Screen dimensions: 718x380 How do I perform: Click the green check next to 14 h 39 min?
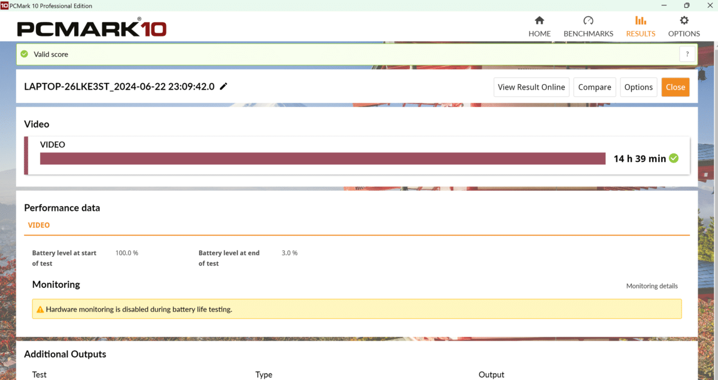[674, 158]
